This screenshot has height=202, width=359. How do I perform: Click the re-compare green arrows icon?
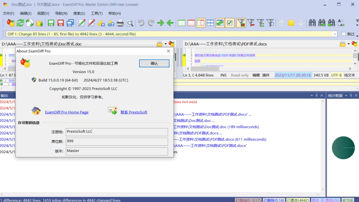(x=20, y=23)
